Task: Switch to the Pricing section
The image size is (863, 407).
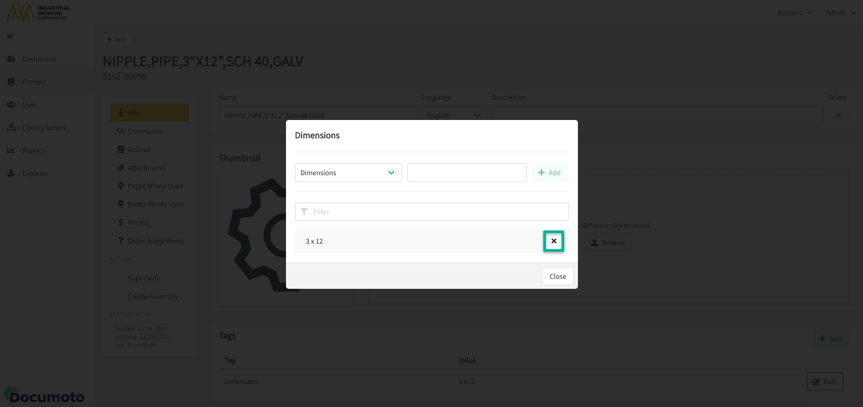Action: tap(138, 223)
